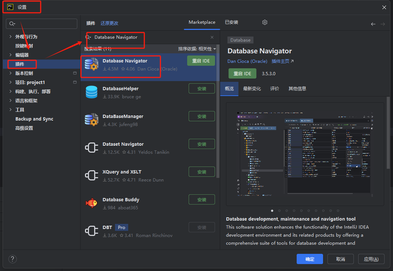
Task: Go back with the left arrow
Action: point(373,24)
